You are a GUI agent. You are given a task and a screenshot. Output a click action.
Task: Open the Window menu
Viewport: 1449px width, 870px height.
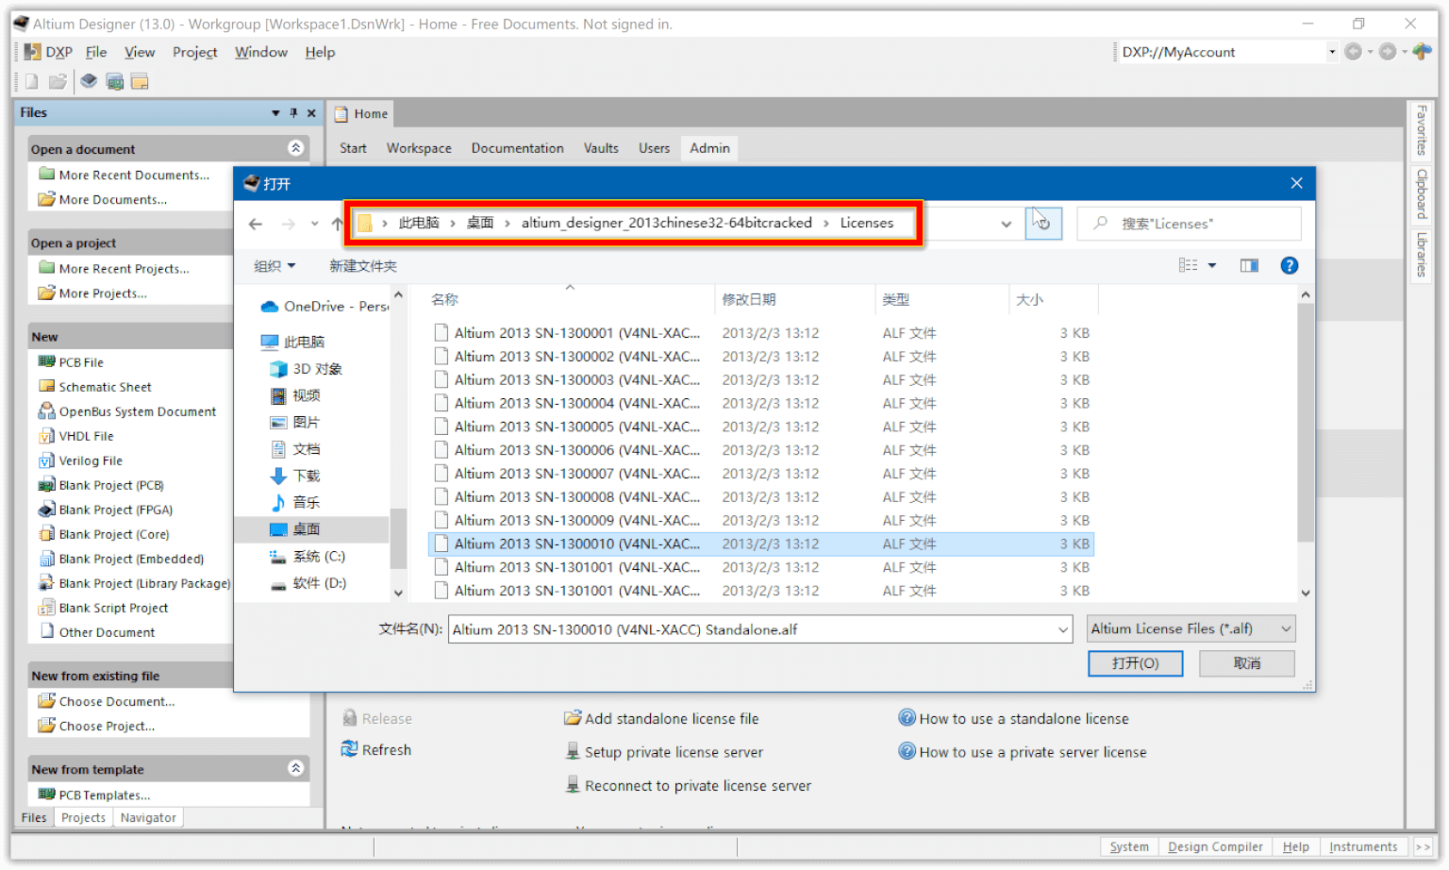click(x=261, y=52)
